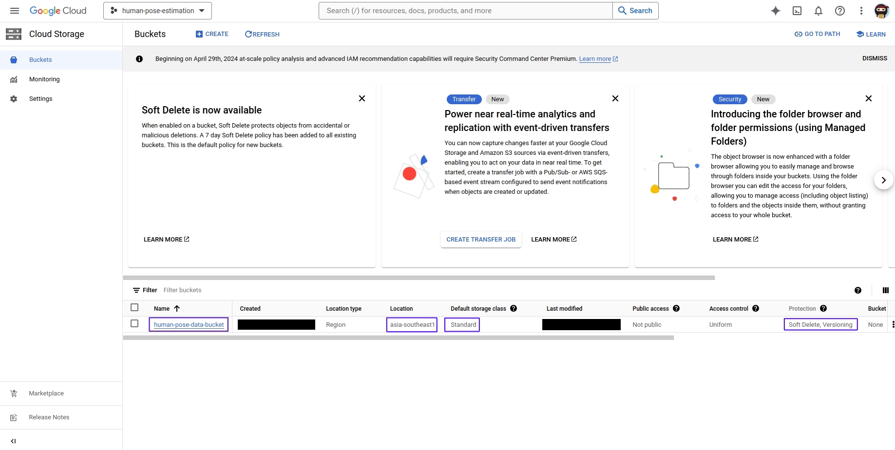895x450 pixels.
Task: Click the Standard storage class cell
Action: pos(463,325)
